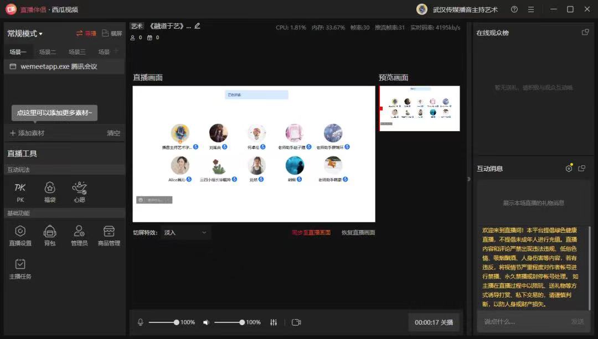The width and height of the screenshot is (598, 339).
Task: Mute the microphone
Action: pyautogui.click(x=141, y=322)
